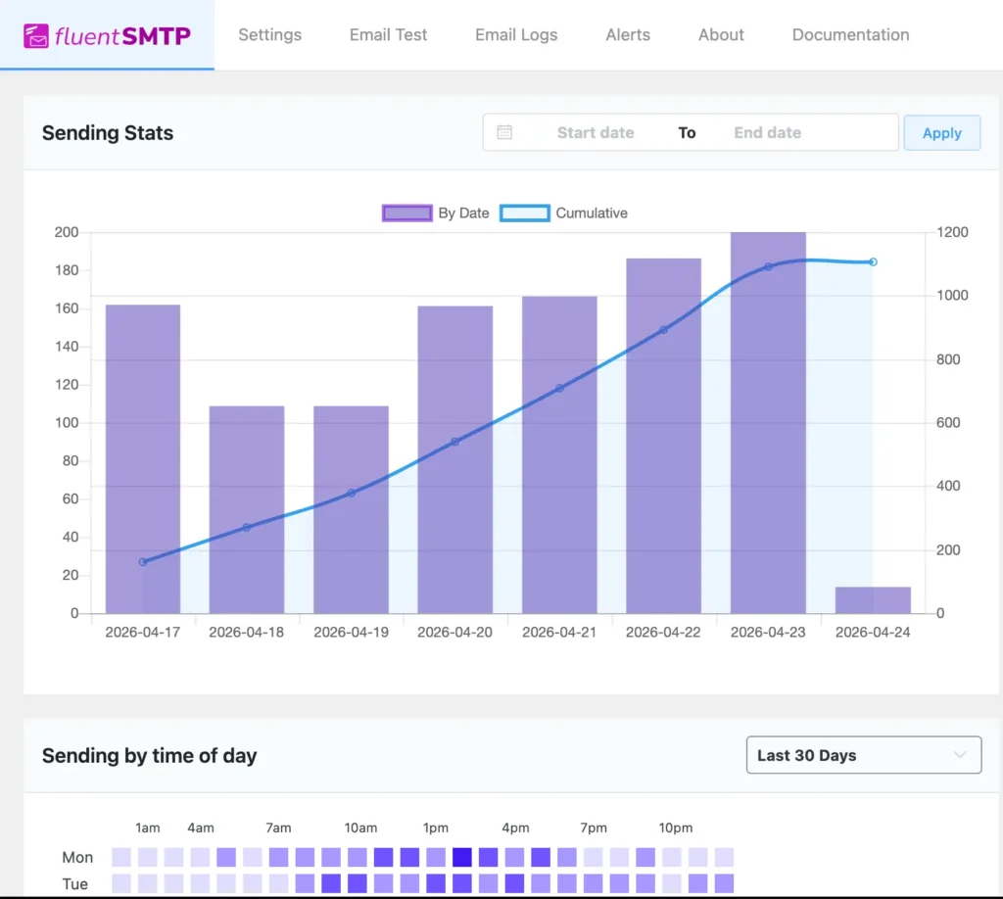This screenshot has height=899, width=1003.
Task: Toggle the "Cumulative" line using the legend
Action: point(592,213)
